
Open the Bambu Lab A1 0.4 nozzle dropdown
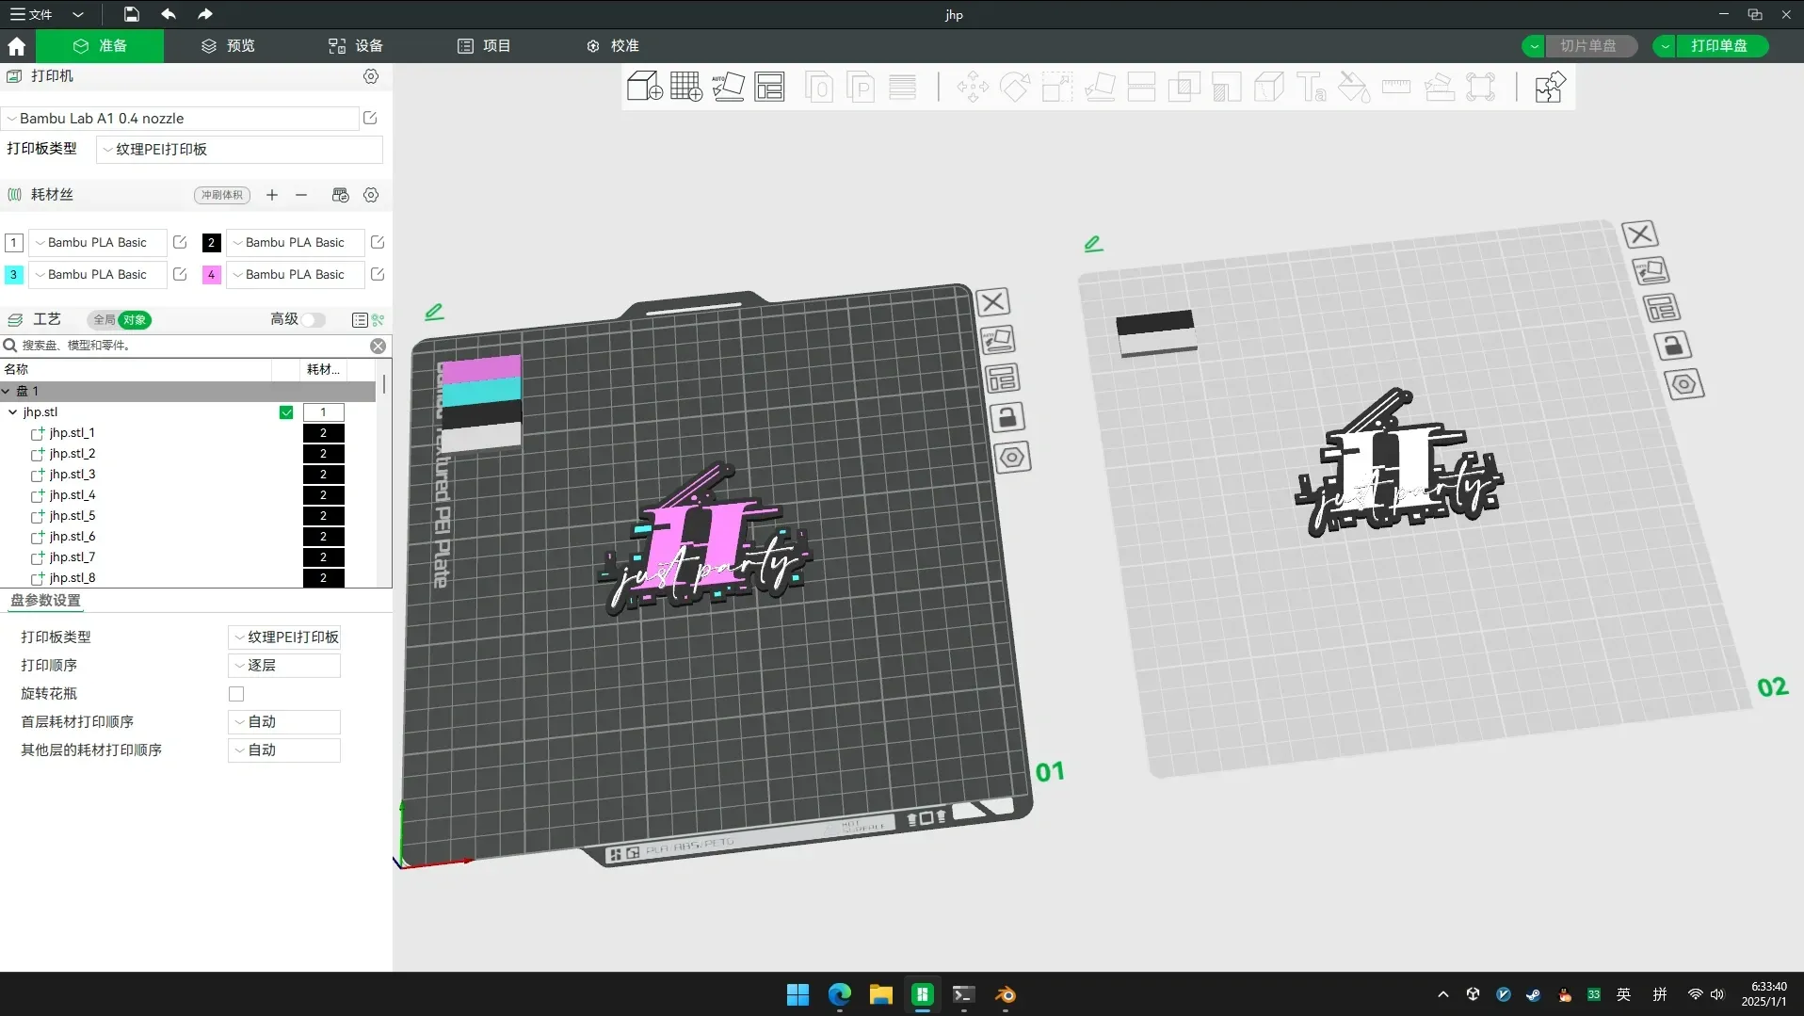pyautogui.click(x=180, y=119)
